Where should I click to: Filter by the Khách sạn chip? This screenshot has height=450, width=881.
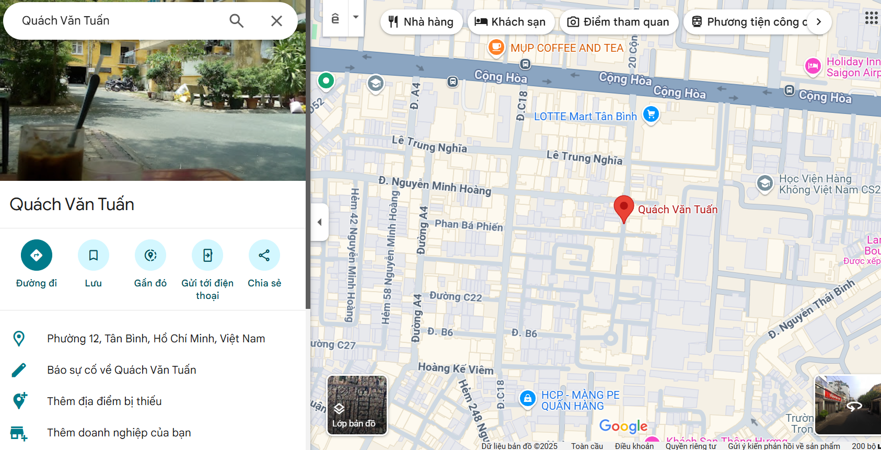(x=511, y=22)
